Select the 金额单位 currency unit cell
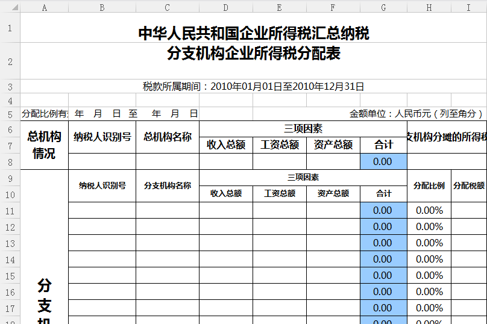Screen dimensions: 487x324 [417, 113]
